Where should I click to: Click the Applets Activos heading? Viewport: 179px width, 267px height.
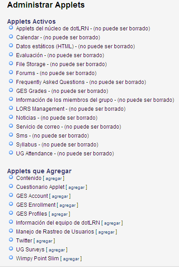(x=31, y=21)
